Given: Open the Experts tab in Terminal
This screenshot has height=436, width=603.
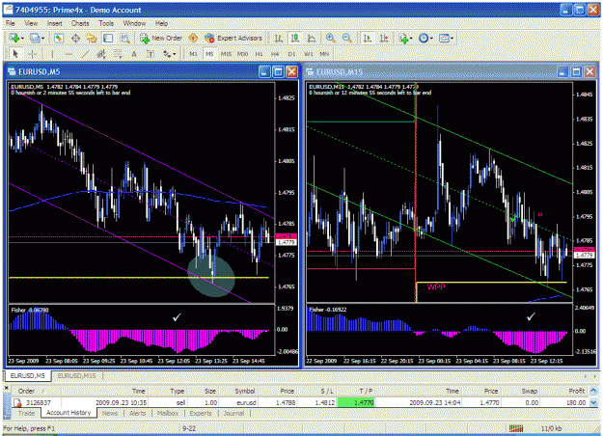Looking at the screenshot, I should (201, 413).
